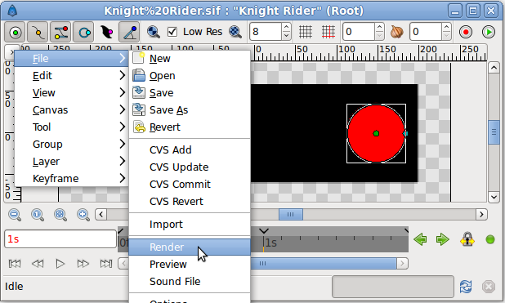Click the render settings record icon

tap(466, 32)
